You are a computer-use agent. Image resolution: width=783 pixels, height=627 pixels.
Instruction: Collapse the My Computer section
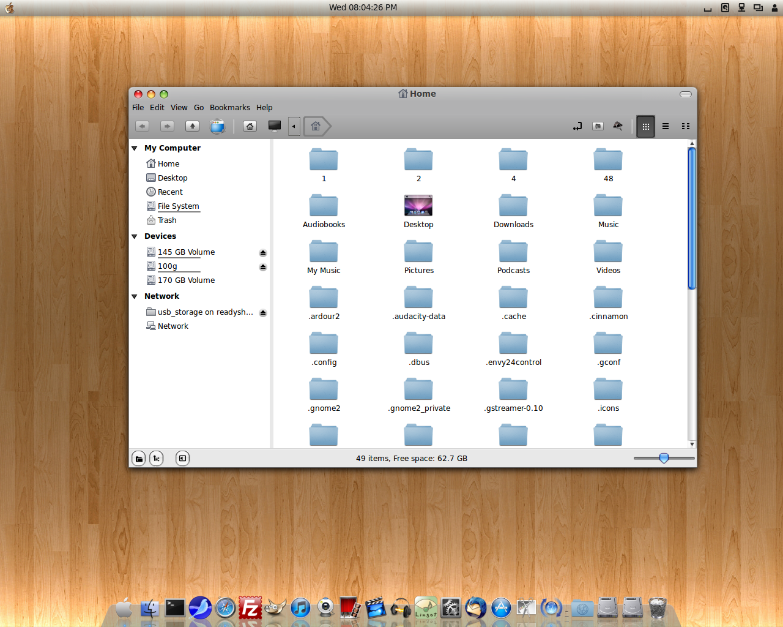click(x=135, y=148)
